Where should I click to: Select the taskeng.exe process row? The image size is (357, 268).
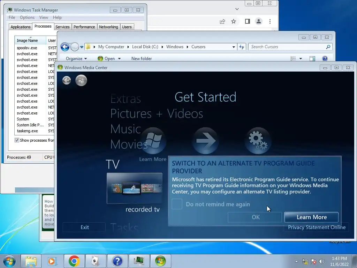click(x=27, y=131)
